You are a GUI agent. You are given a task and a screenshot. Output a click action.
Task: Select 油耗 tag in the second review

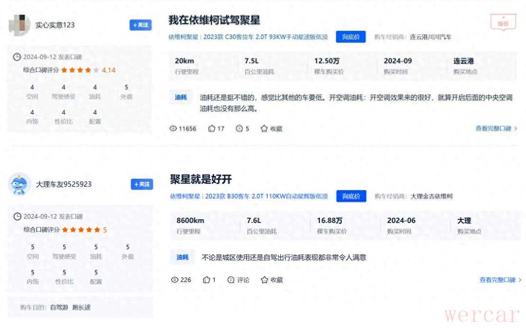182,257
